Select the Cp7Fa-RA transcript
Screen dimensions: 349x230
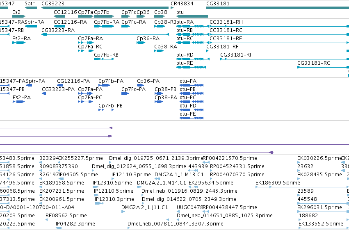pyautogui.click(x=91, y=39)
